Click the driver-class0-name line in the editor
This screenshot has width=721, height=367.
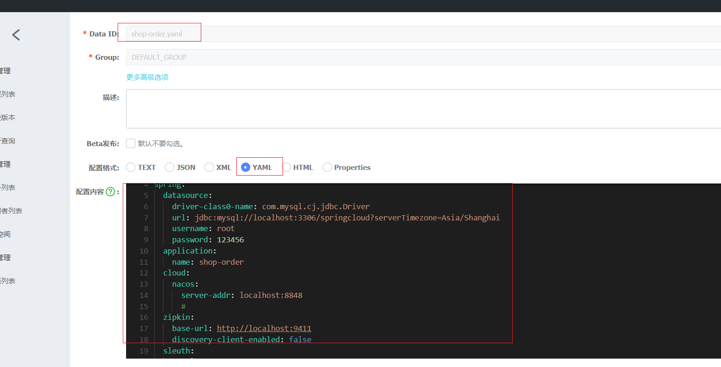tap(271, 206)
